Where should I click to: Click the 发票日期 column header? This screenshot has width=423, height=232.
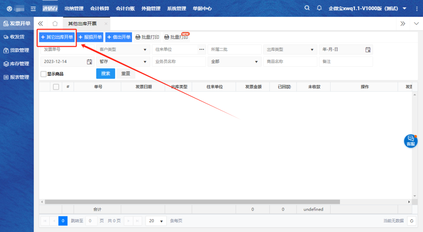coord(143,87)
